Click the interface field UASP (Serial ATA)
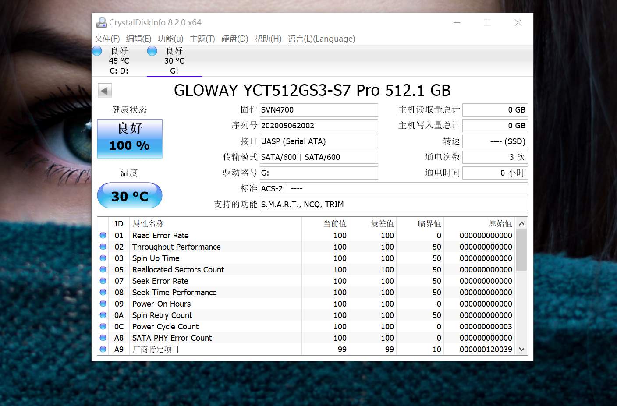 [319, 141]
